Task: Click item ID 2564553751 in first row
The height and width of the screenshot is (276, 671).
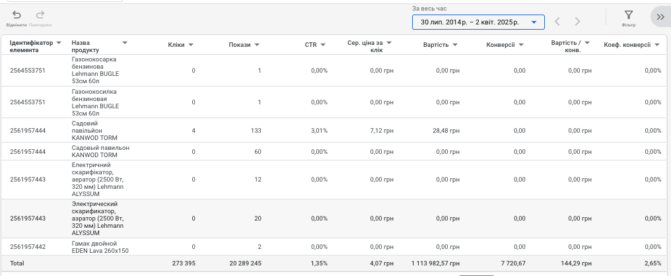Action: 27,71
